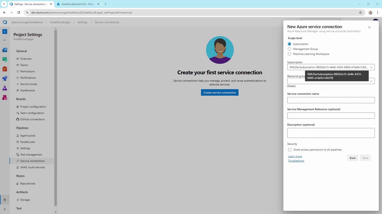This screenshot has height=214, width=382.
Task: Open the Teams settings page
Action: (24, 65)
